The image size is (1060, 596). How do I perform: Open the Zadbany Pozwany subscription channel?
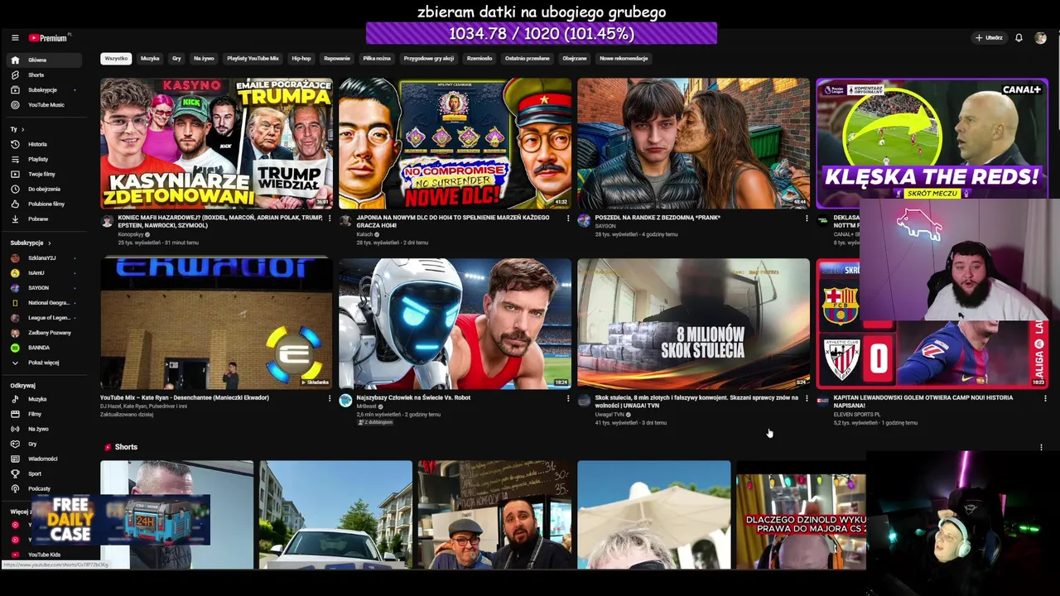[x=44, y=333]
